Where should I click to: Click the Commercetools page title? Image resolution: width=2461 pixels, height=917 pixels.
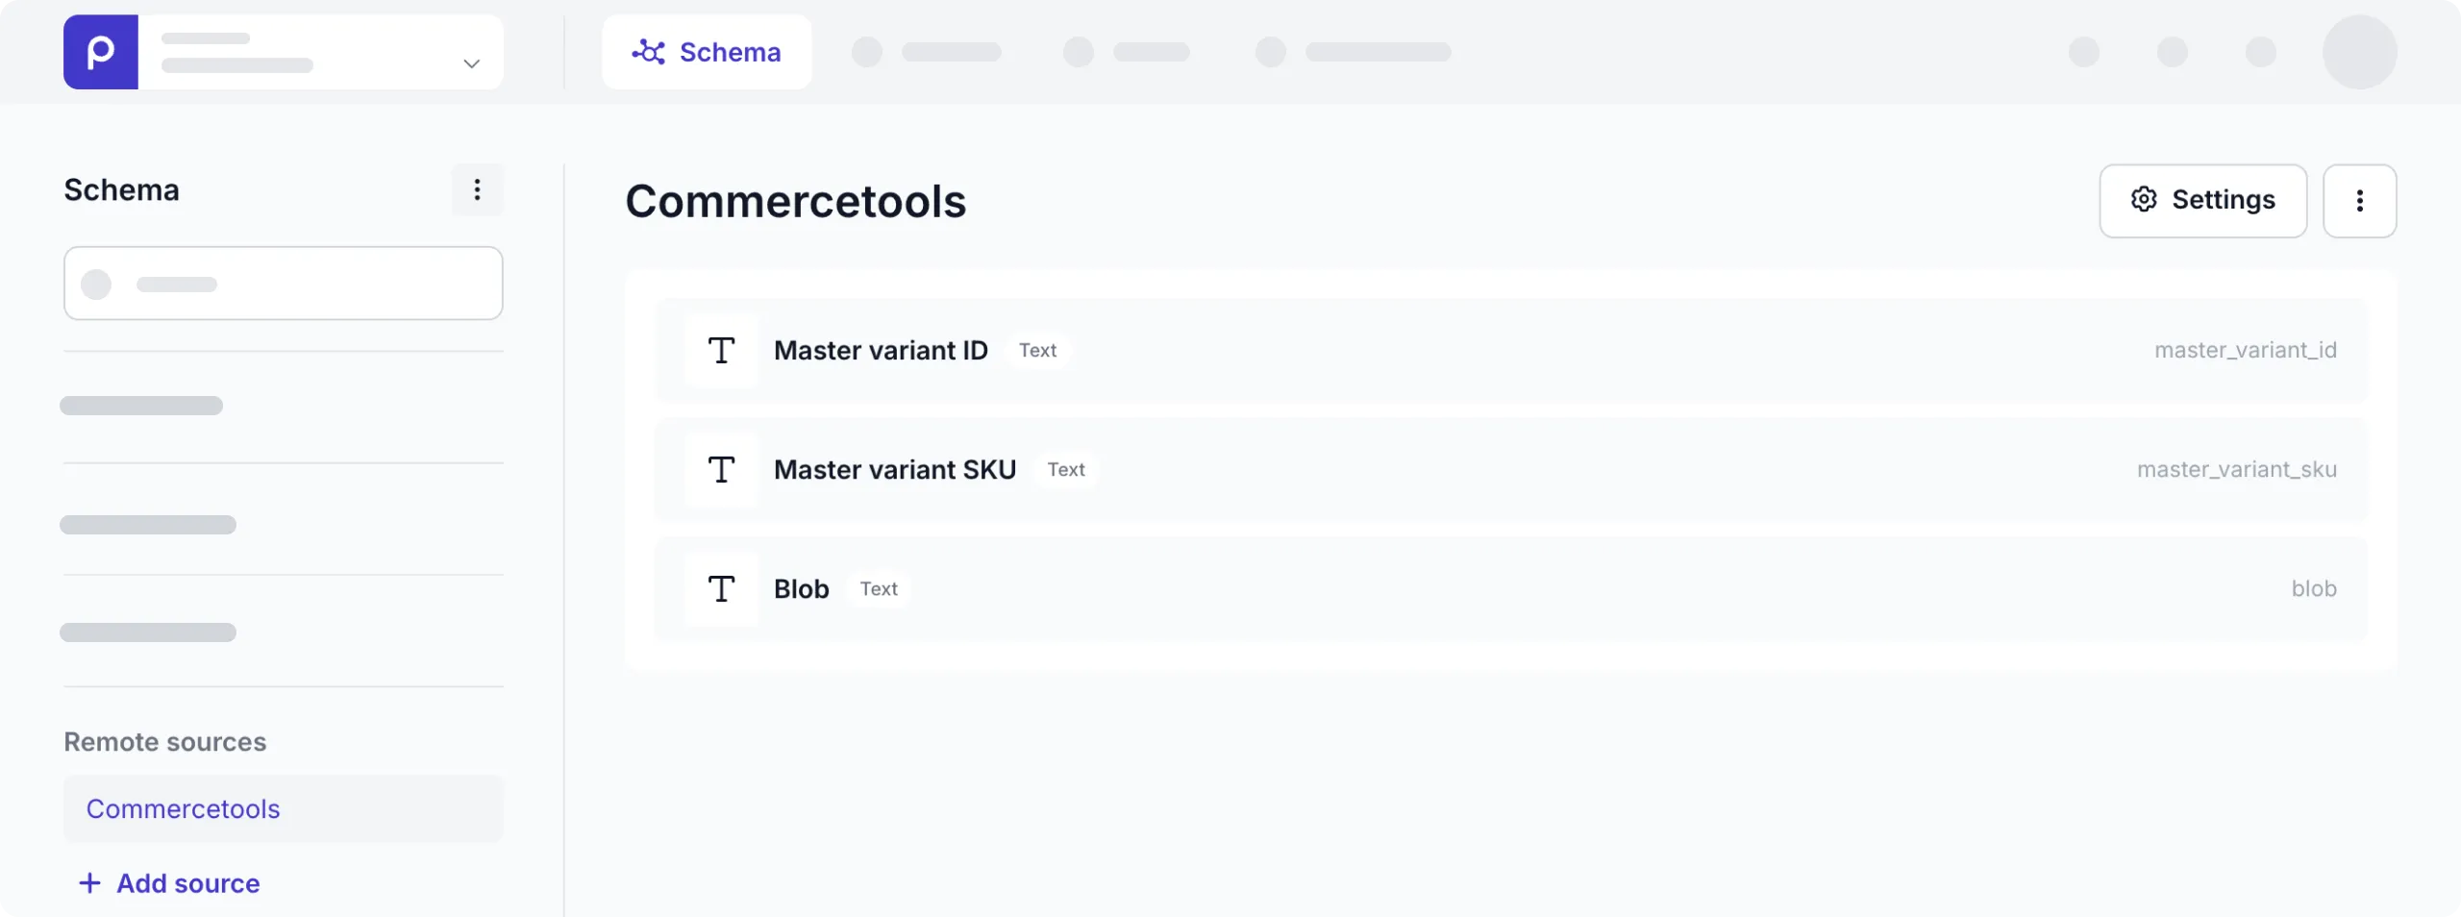(x=795, y=201)
